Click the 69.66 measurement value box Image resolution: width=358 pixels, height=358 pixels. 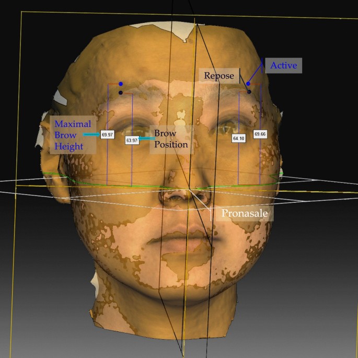pos(260,134)
